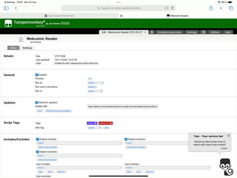The width and height of the screenshot is (237, 178).
Task: Switch to the Editor tab
Action: pyautogui.click(x=13, y=48)
